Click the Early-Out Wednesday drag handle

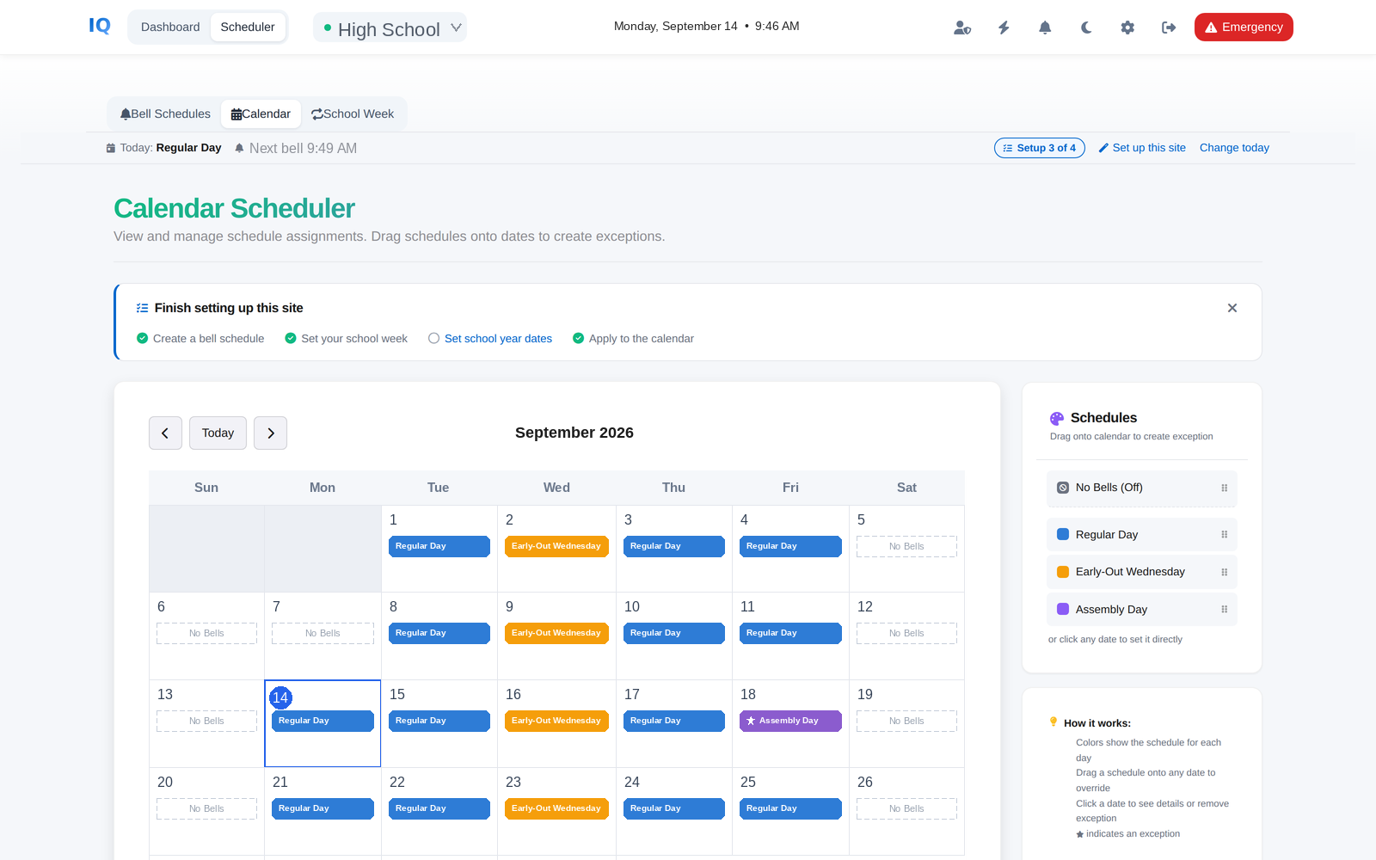(1225, 572)
